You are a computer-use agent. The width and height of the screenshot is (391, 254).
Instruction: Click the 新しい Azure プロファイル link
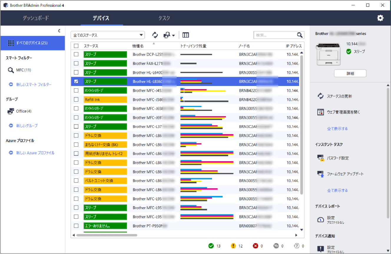pyautogui.click(x=35, y=153)
